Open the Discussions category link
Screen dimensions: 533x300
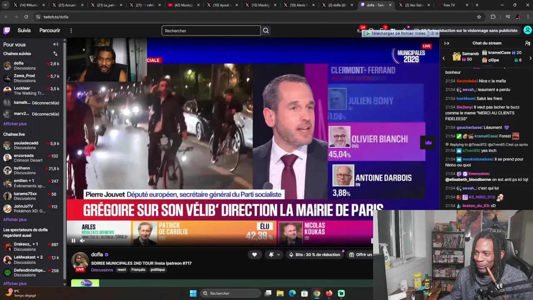[102, 270]
